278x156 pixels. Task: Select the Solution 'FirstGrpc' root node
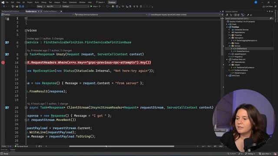[242, 22]
